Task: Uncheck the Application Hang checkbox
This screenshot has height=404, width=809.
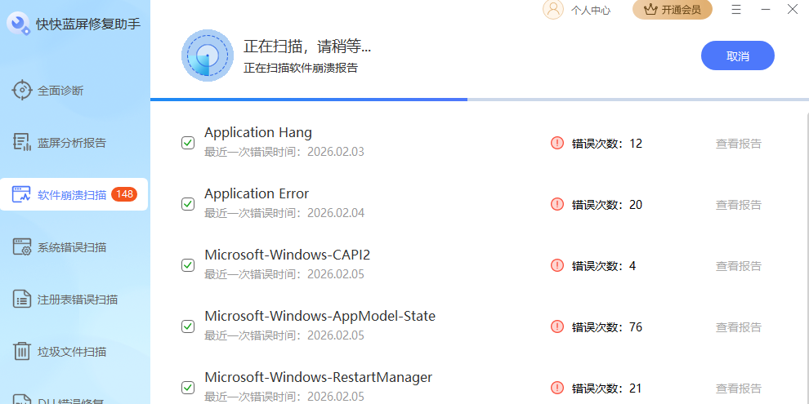Action: point(188,143)
